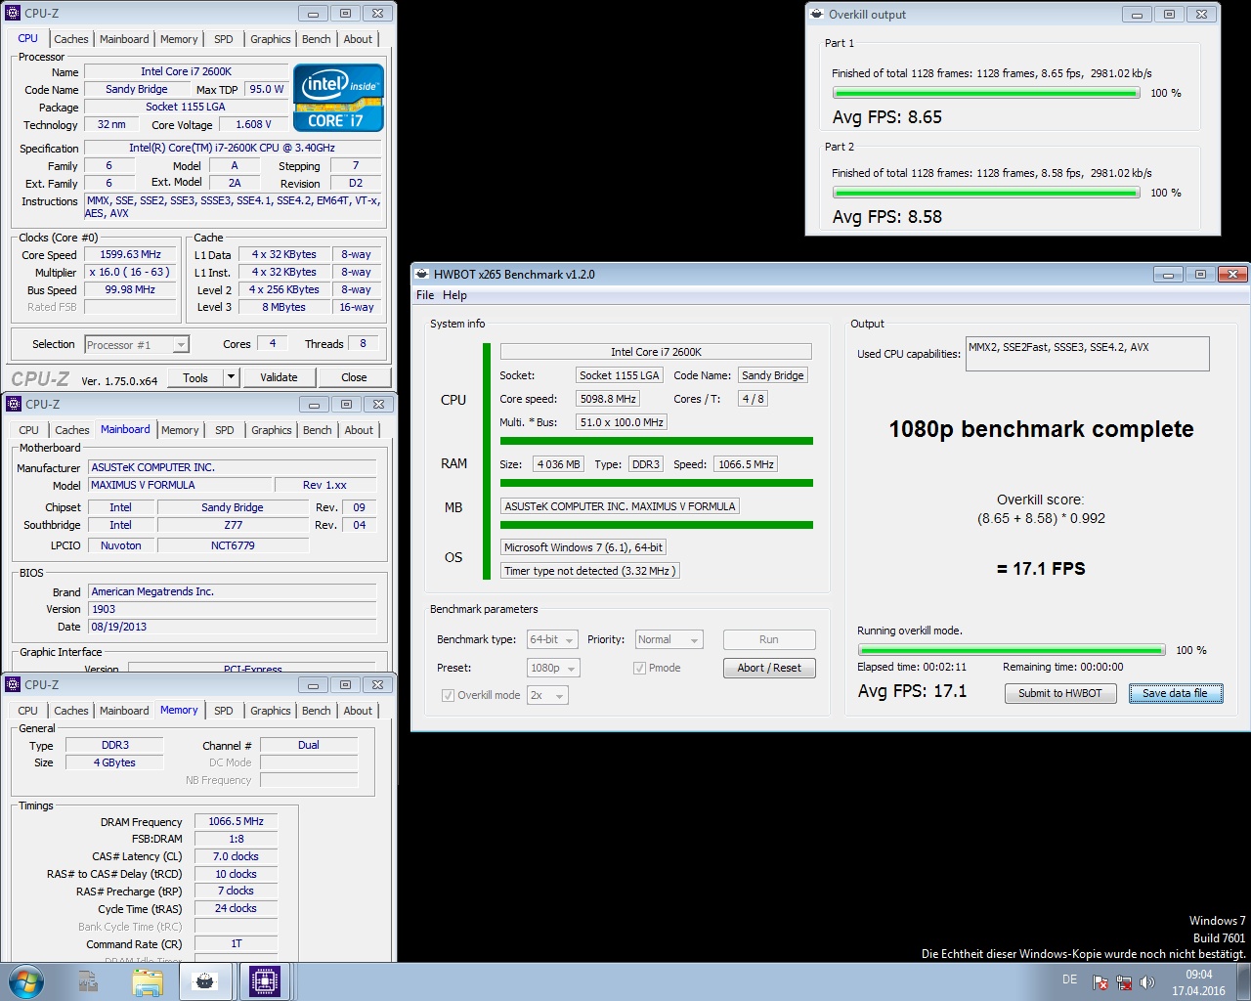The image size is (1251, 1001).
Task: Toggle the Pmode checkbox
Action: tap(639, 668)
